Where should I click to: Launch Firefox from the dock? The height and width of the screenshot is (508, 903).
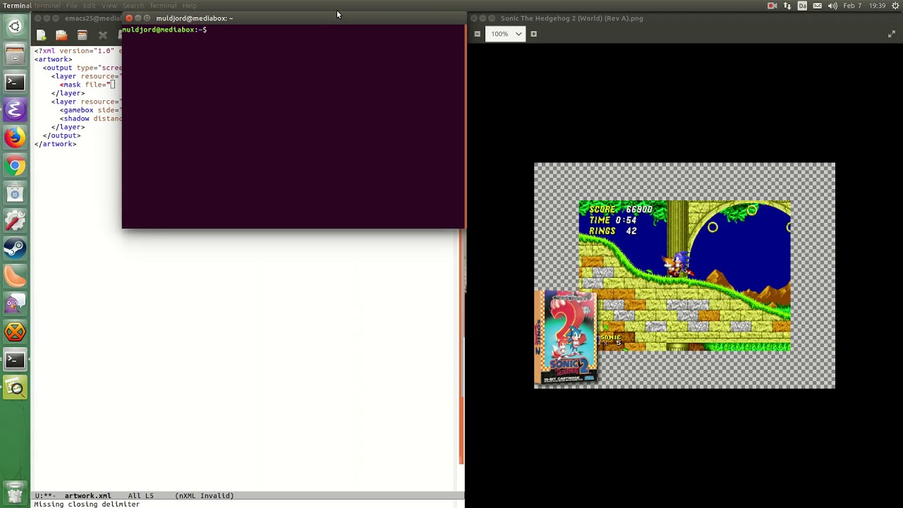[15, 138]
